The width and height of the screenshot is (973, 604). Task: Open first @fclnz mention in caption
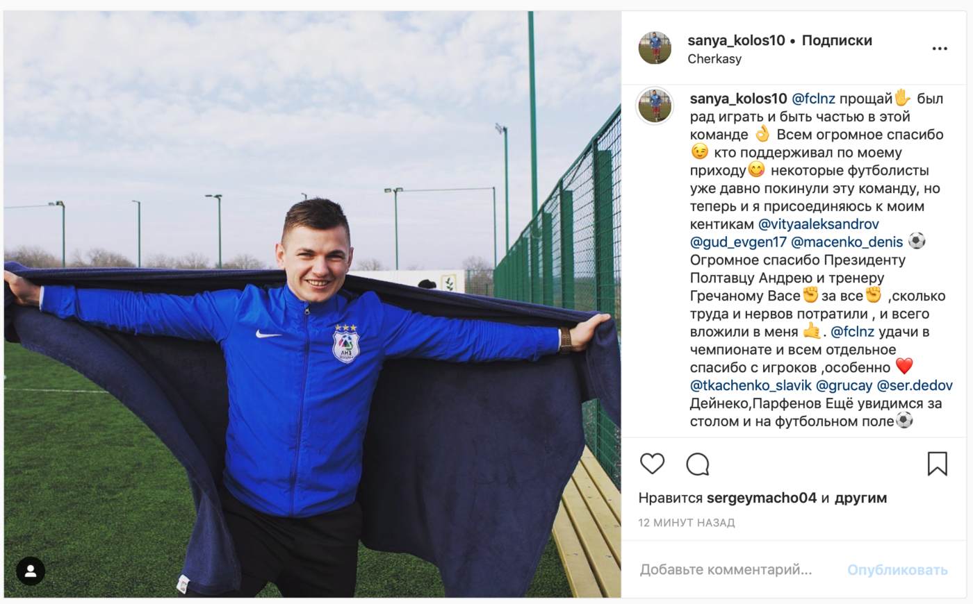(813, 99)
